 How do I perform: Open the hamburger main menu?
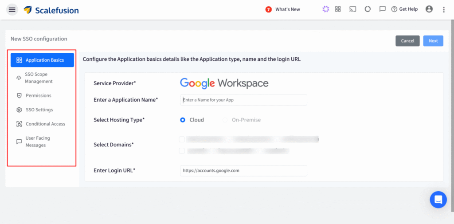pos(12,10)
